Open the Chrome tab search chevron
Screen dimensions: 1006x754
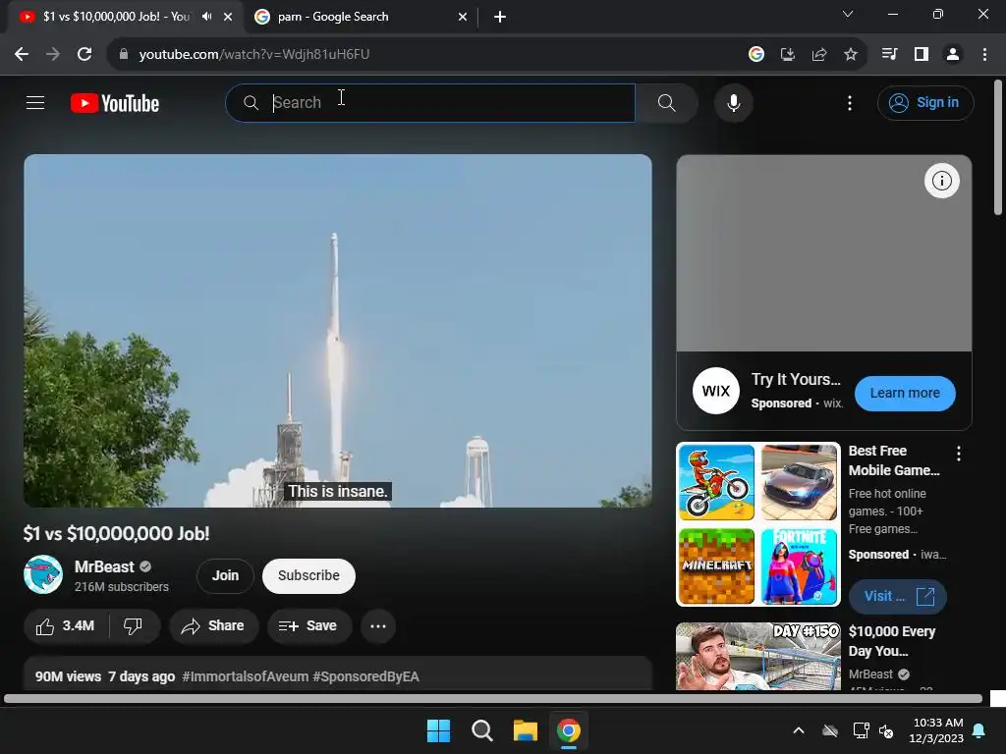pos(848,14)
